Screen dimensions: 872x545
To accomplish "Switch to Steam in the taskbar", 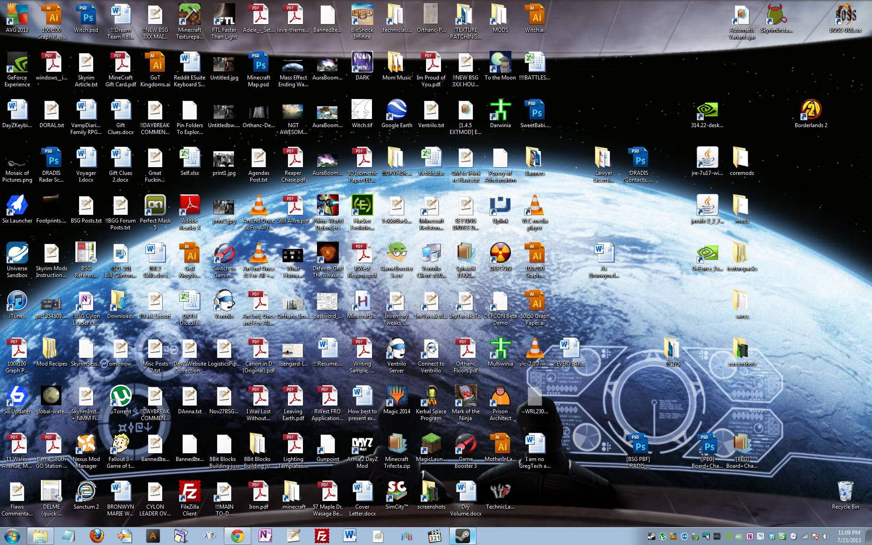I will coord(463,536).
